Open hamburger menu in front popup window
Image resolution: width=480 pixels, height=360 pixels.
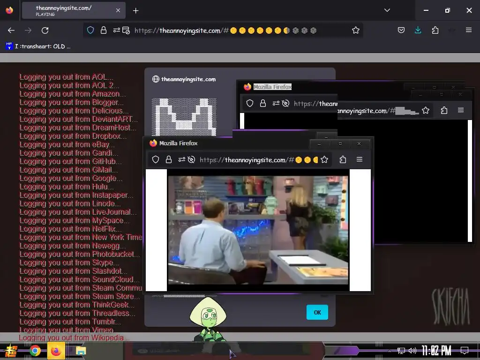(360, 159)
